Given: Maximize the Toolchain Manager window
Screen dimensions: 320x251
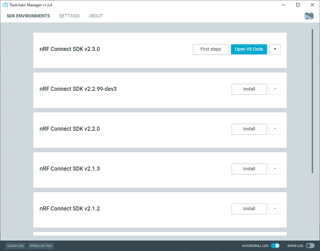Looking at the screenshot, I should pyautogui.click(x=298, y=5).
